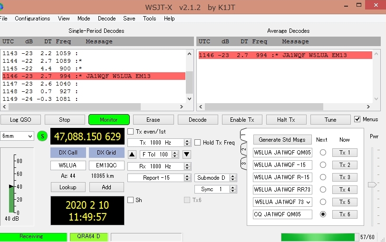The width and height of the screenshot is (386, 242).
Task: Toggle the Hold Tx Freq checkbox
Action: click(x=197, y=143)
